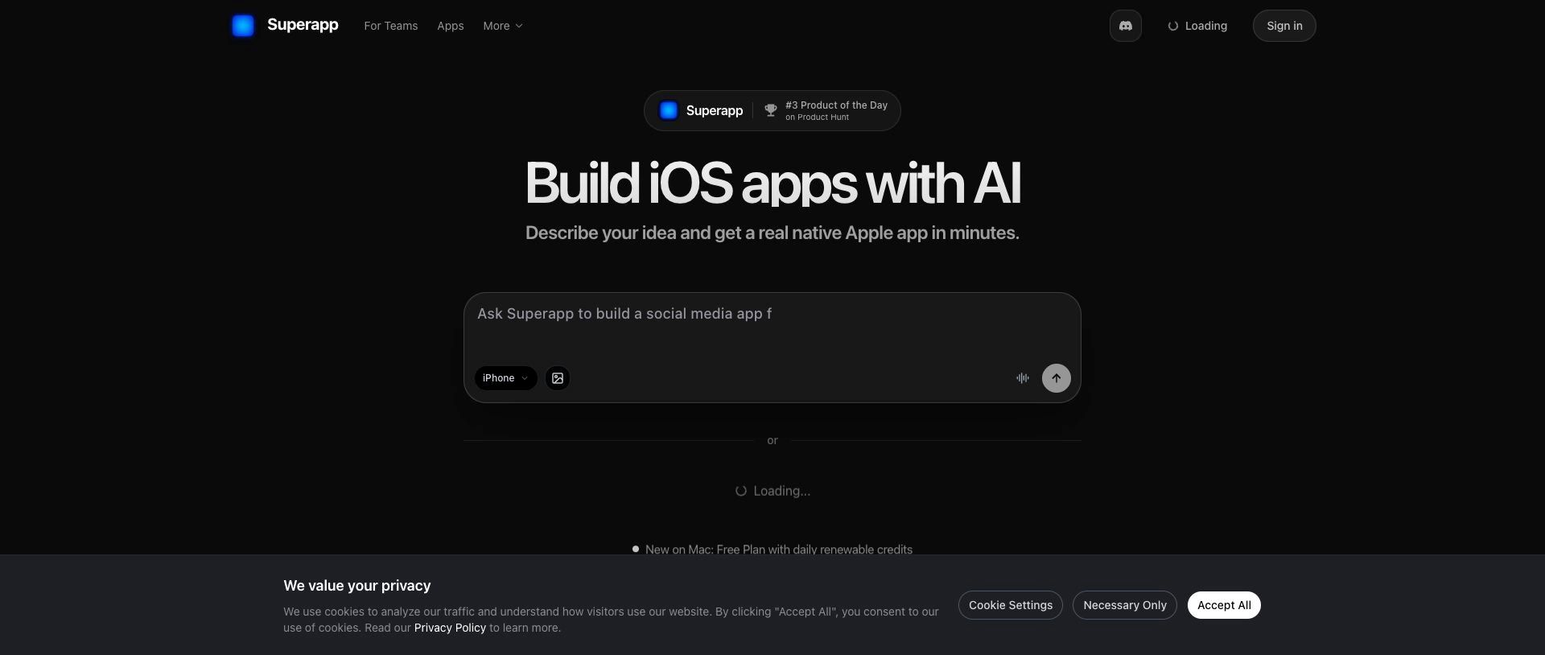Click the trophy icon in Product Hunt badge
Viewport: 1545px width, 655px height.
point(770,111)
